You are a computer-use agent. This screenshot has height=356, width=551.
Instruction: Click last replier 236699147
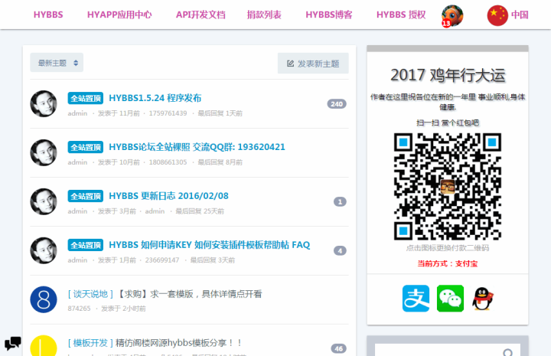point(162,260)
